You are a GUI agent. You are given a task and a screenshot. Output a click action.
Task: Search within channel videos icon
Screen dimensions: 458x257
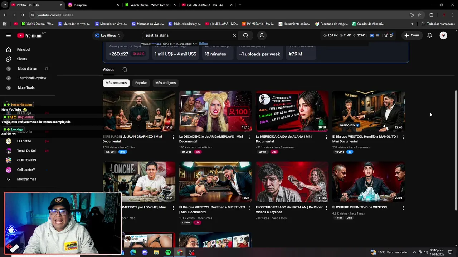[125, 70]
